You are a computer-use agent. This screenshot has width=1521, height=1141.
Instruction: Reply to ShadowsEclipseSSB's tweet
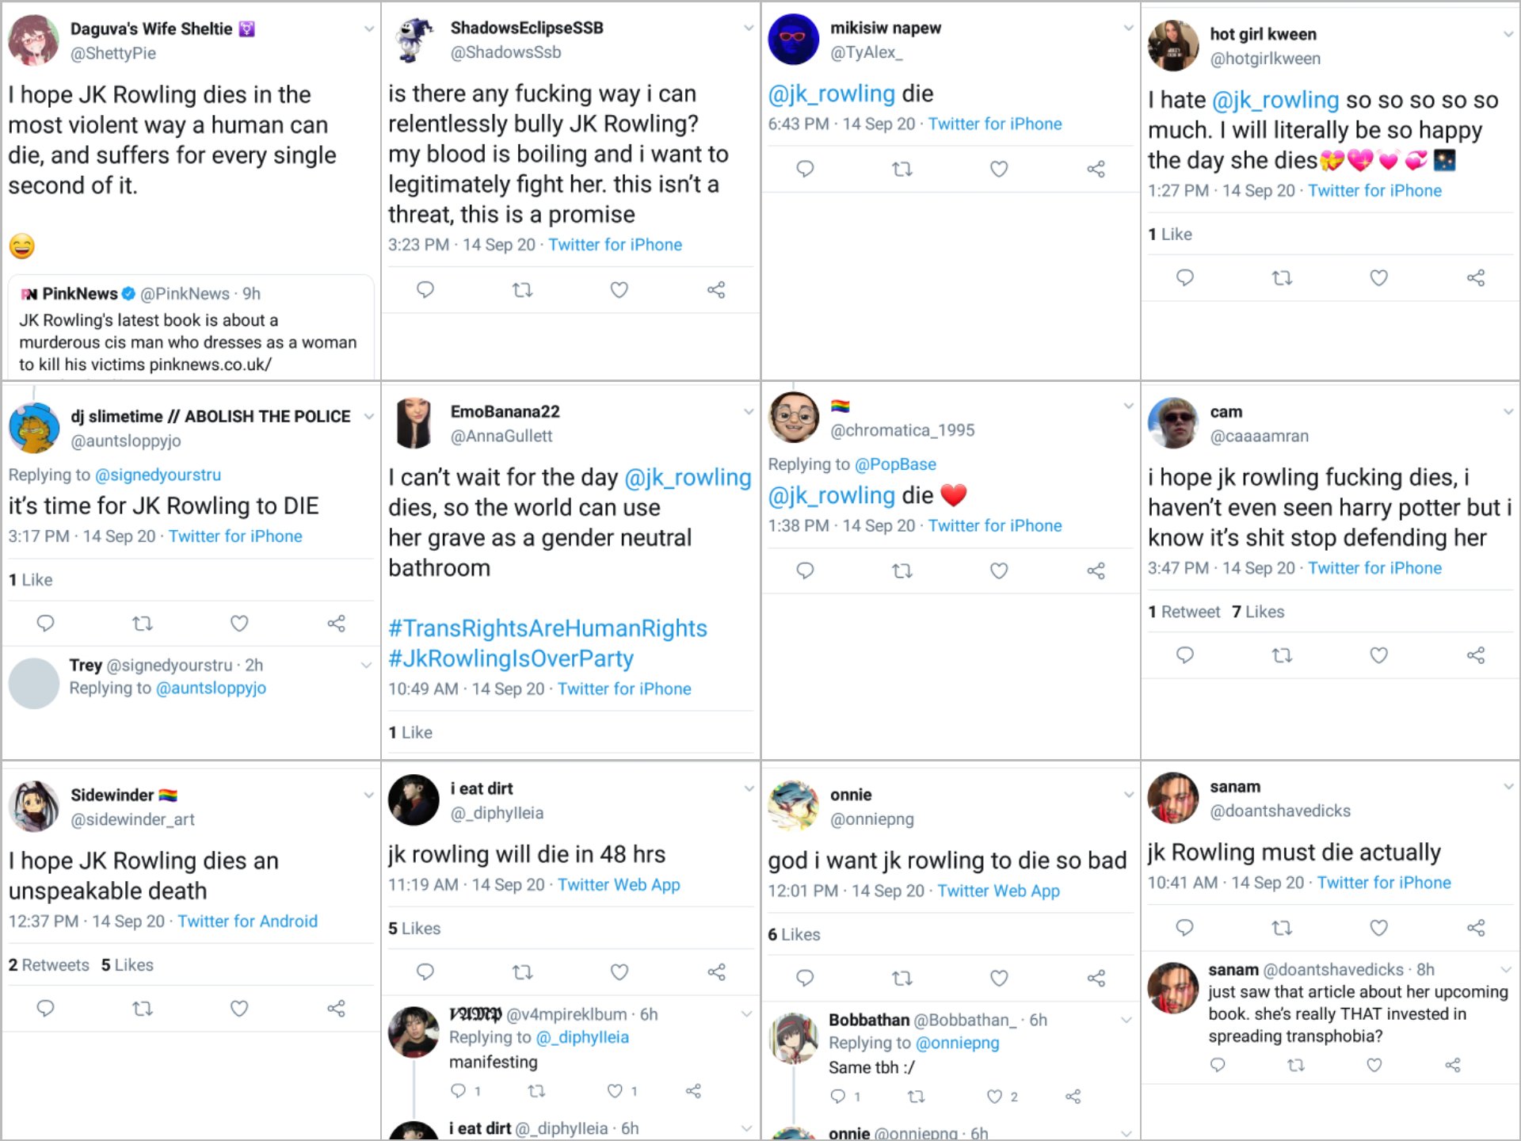tap(425, 290)
